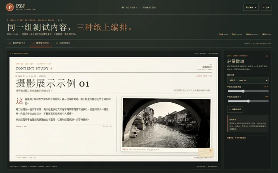Adjust the photo size slider at 100%

248,101
